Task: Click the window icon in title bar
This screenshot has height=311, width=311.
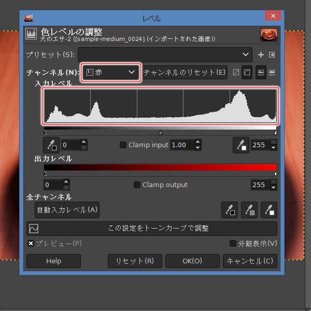Action: point(29,18)
